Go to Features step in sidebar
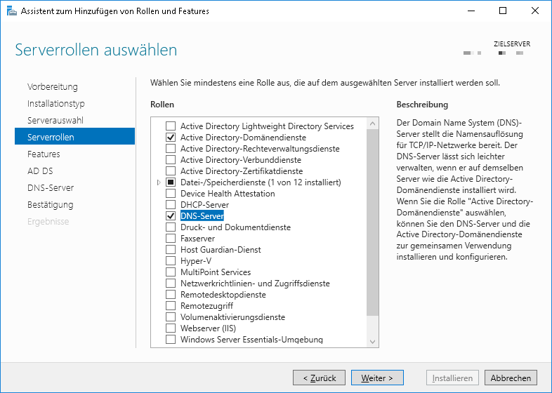The height and width of the screenshot is (393, 552). (44, 154)
